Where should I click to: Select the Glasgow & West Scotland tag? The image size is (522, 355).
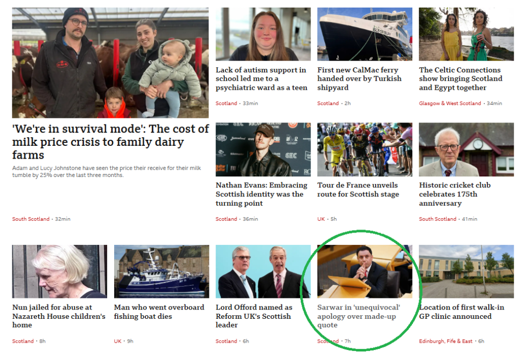pyautogui.click(x=450, y=103)
